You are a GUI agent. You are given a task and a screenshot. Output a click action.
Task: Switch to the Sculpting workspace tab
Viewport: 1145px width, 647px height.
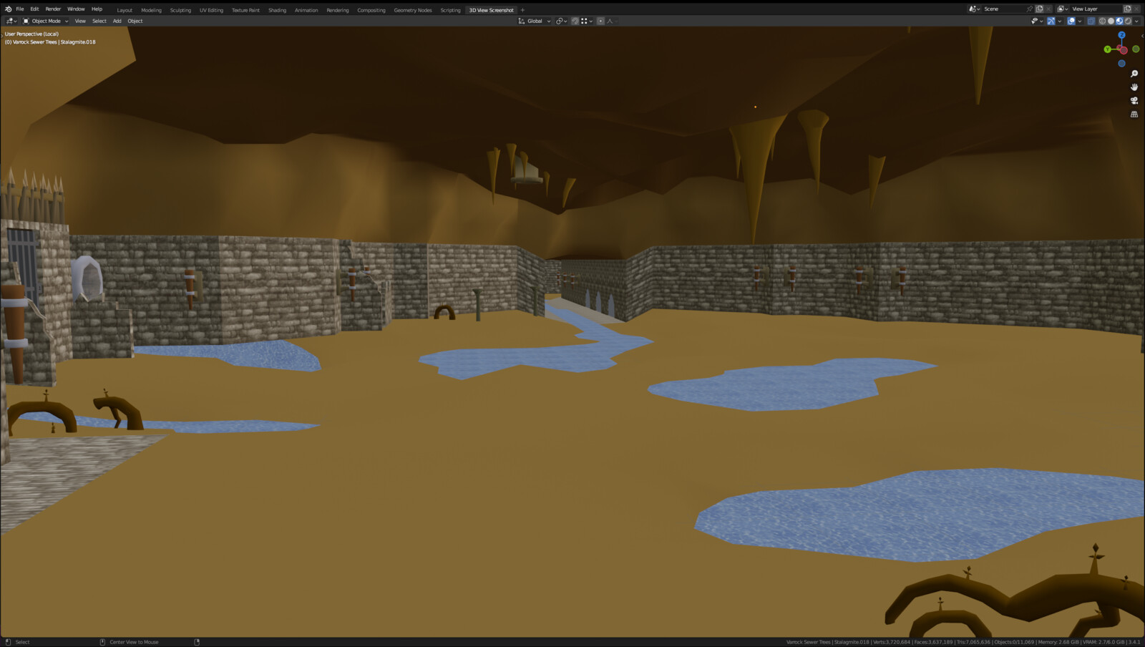point(180,10)
